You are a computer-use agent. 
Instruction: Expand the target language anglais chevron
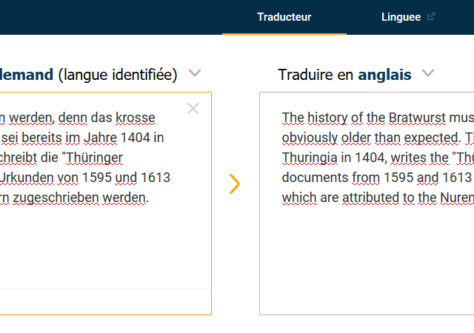(x=428, y=73)
